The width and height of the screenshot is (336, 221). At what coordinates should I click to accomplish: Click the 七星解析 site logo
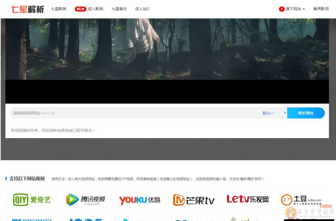click(x=28, y=9)
